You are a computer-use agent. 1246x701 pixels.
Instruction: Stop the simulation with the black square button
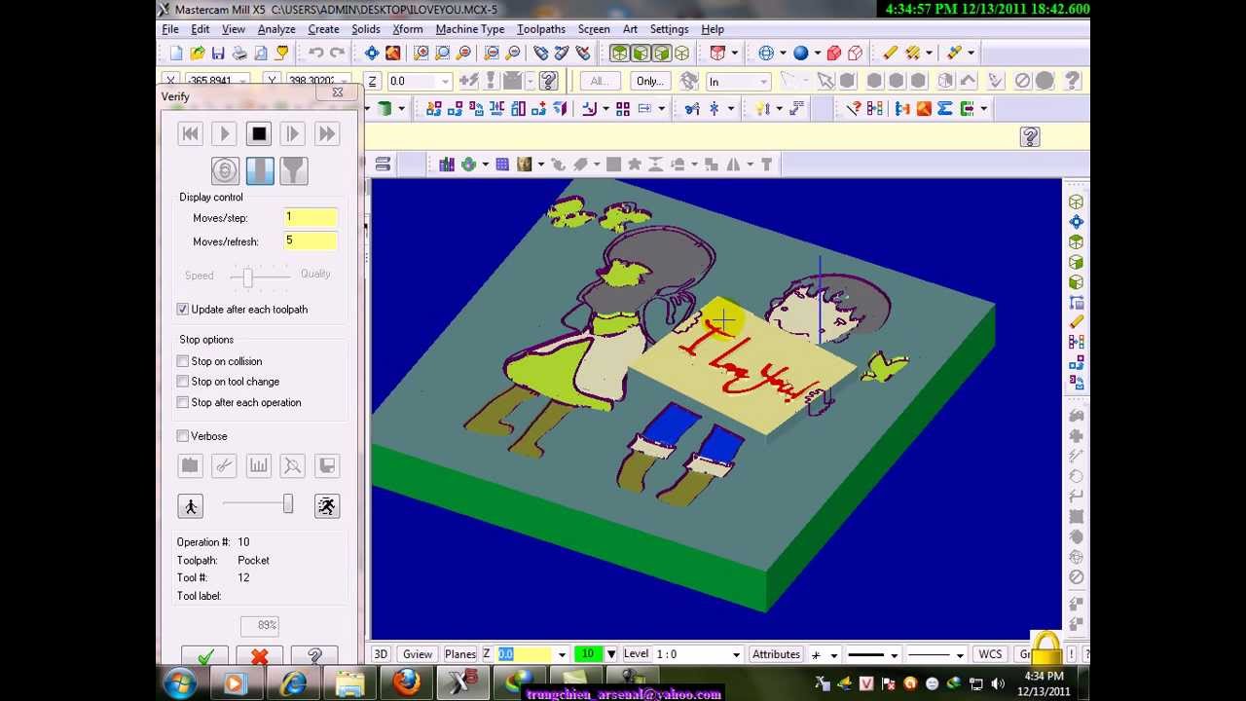click(x=259, y=134)
